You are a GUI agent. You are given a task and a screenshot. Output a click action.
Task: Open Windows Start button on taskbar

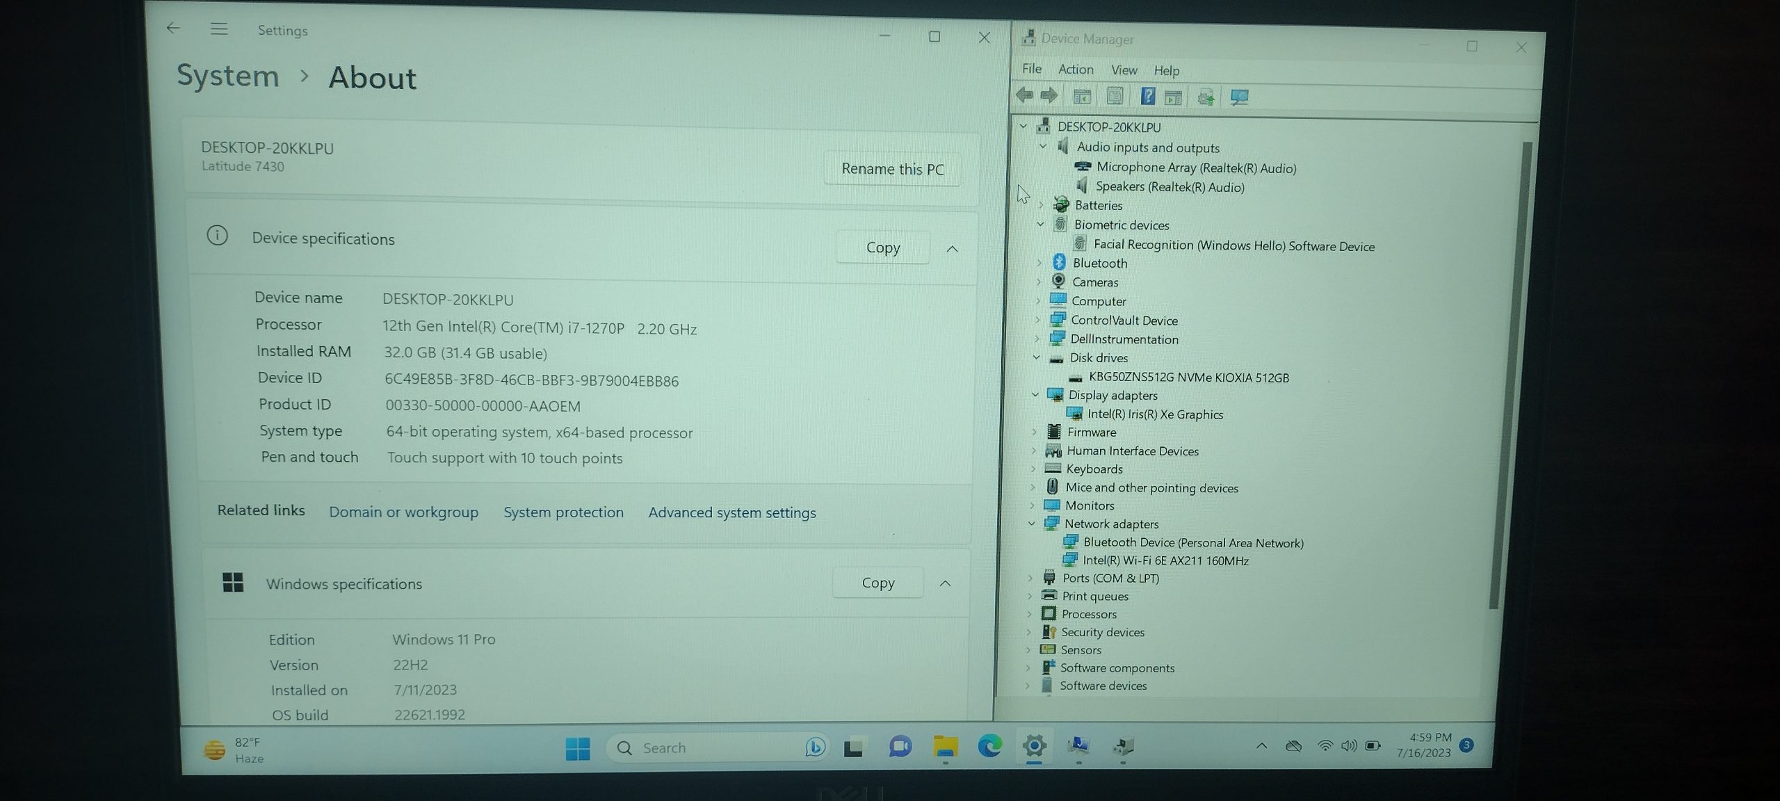click(x=577, y=748)
